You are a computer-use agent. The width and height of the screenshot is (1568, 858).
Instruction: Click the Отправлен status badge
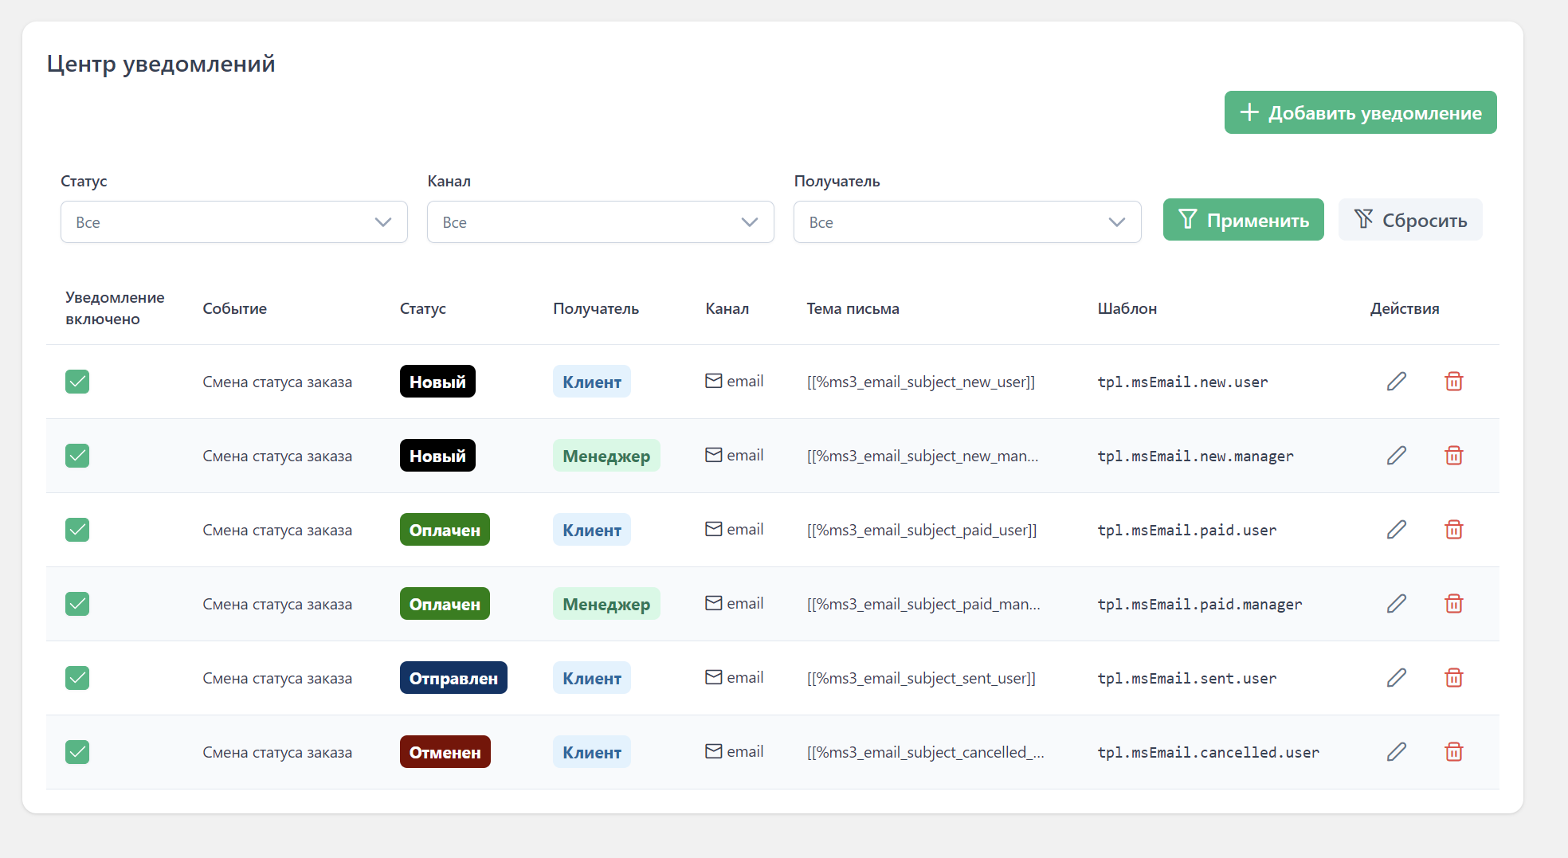[453, 678]
